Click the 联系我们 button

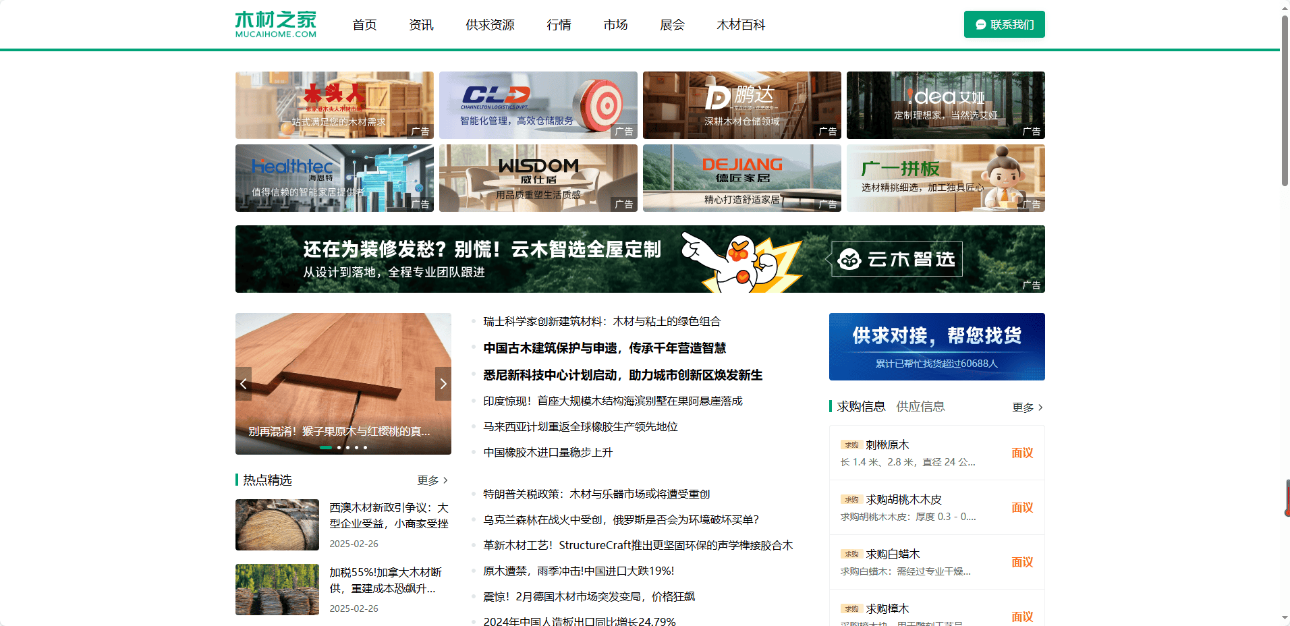1004,24
